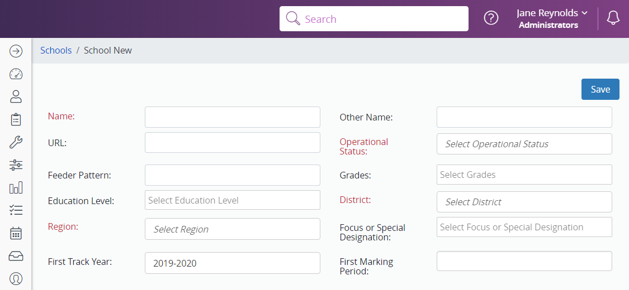Click into the Feeder Pattern input field
The height and width of the screenshot is (290, 629).
pyautogui.click(x=232, y=175)
